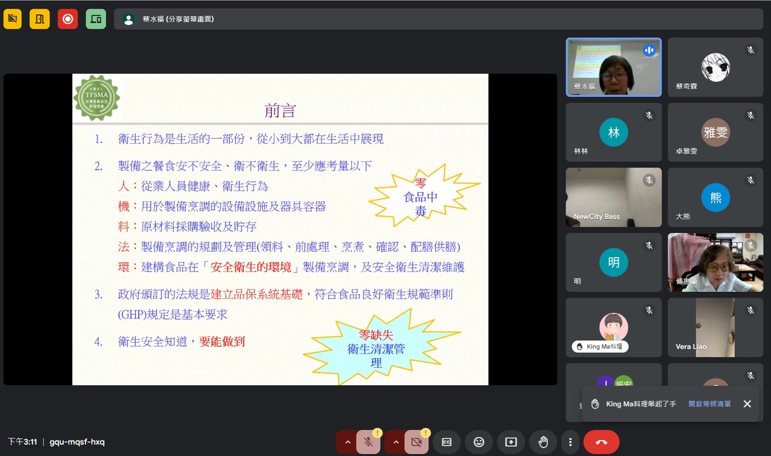Screen dimensions: 771x456
Task: Toggle the disabled camera button
Action: click(416, 442)
